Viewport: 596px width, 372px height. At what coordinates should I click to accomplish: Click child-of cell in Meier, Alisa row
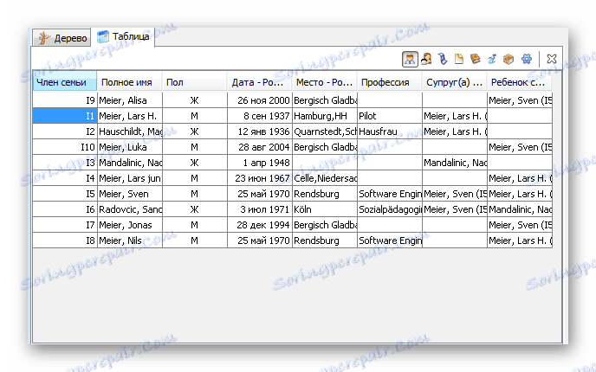[x=520, y=100]
